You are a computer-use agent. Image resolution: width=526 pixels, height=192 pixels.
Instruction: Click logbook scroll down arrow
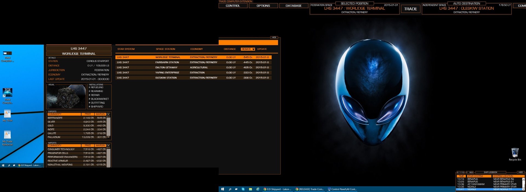pos(524,189)
